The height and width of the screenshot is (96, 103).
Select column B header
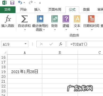[x=60, y=53]
